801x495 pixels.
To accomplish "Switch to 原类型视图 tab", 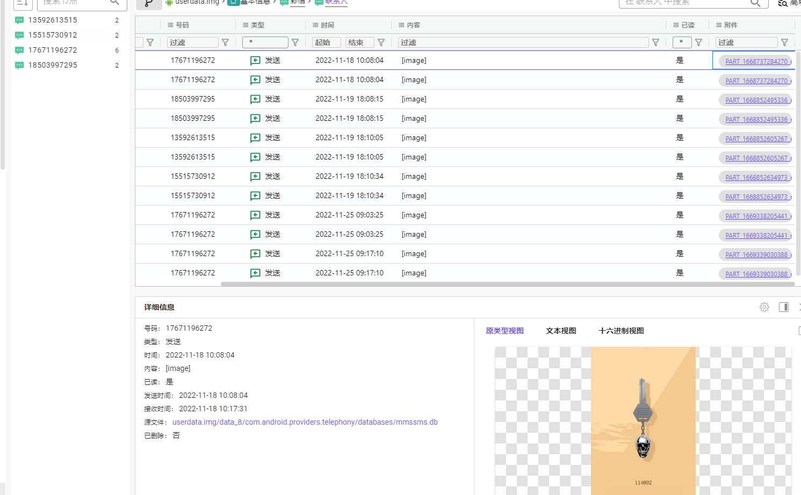I will pos(504,331).
